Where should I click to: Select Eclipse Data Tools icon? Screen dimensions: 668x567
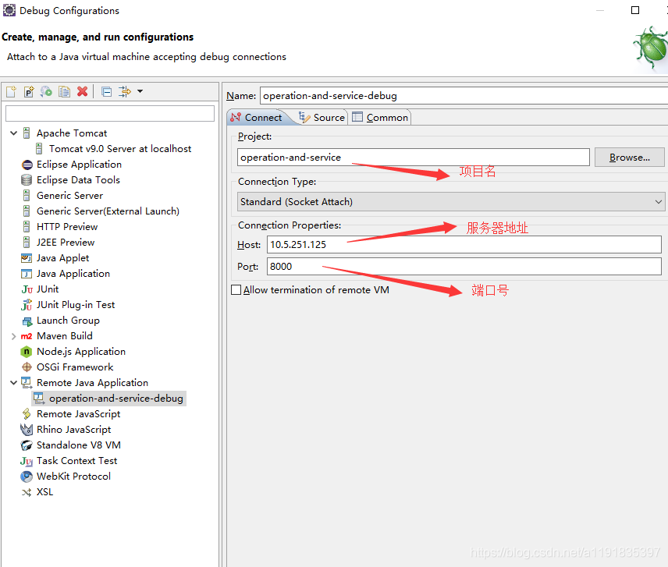[27, 180]
